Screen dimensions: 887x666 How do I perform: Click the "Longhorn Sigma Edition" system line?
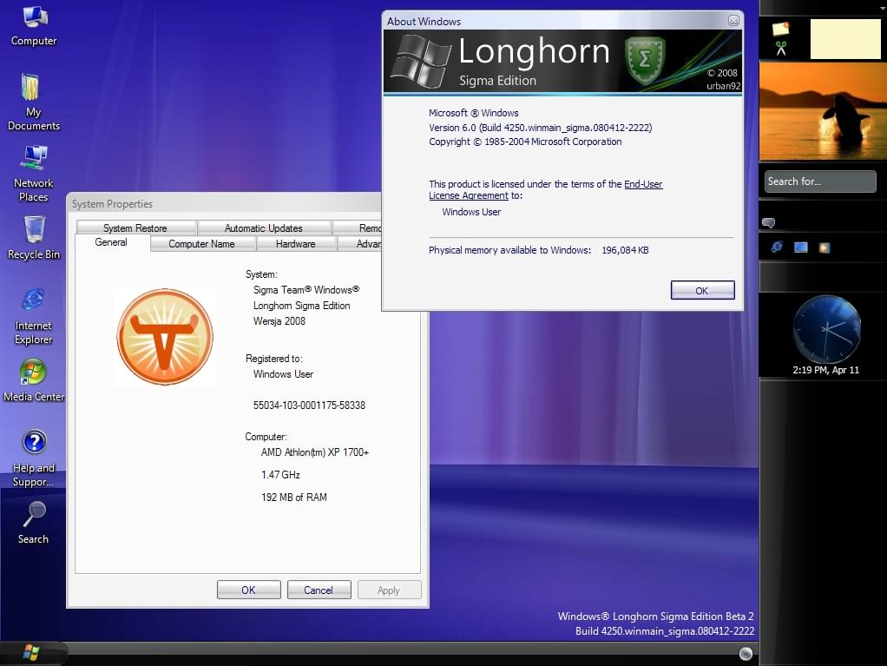point(301,306)
